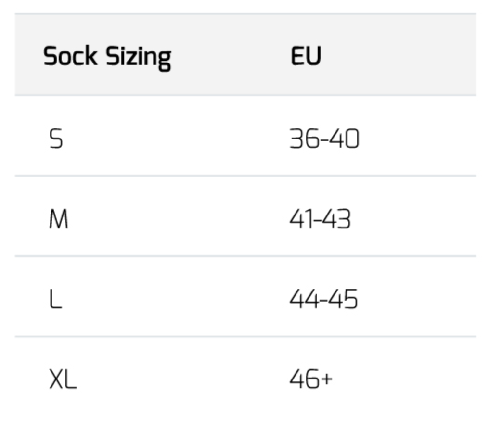This screenshot has width=489, height=430.
Task: Choose the L size label
Action: coord(55,300)
